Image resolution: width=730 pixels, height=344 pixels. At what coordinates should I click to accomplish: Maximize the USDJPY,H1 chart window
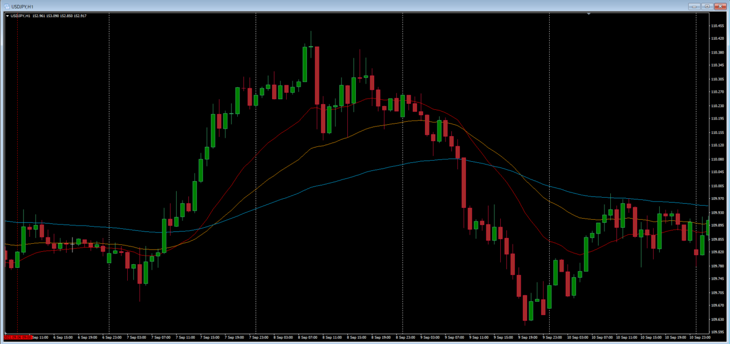click(x=707, y=6)
